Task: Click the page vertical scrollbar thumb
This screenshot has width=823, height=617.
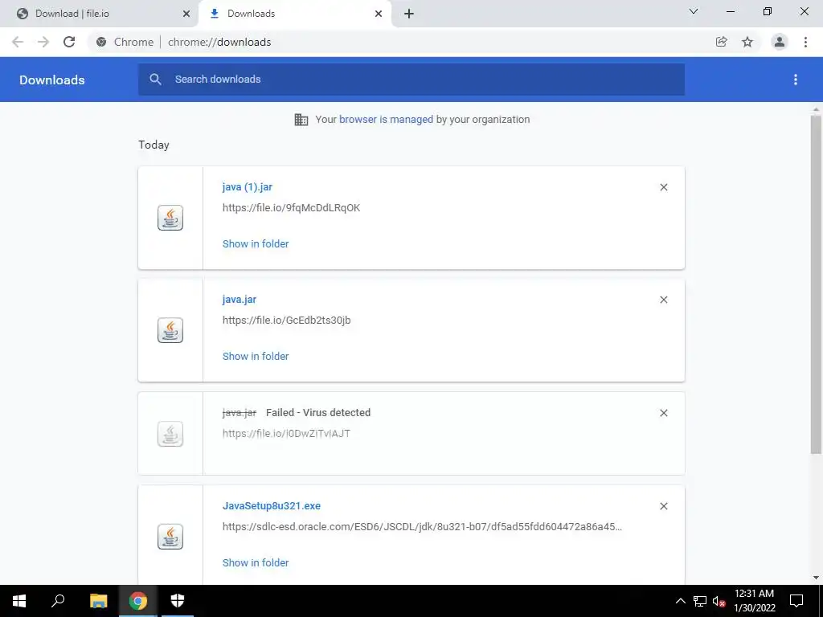Action: (816, 284)
